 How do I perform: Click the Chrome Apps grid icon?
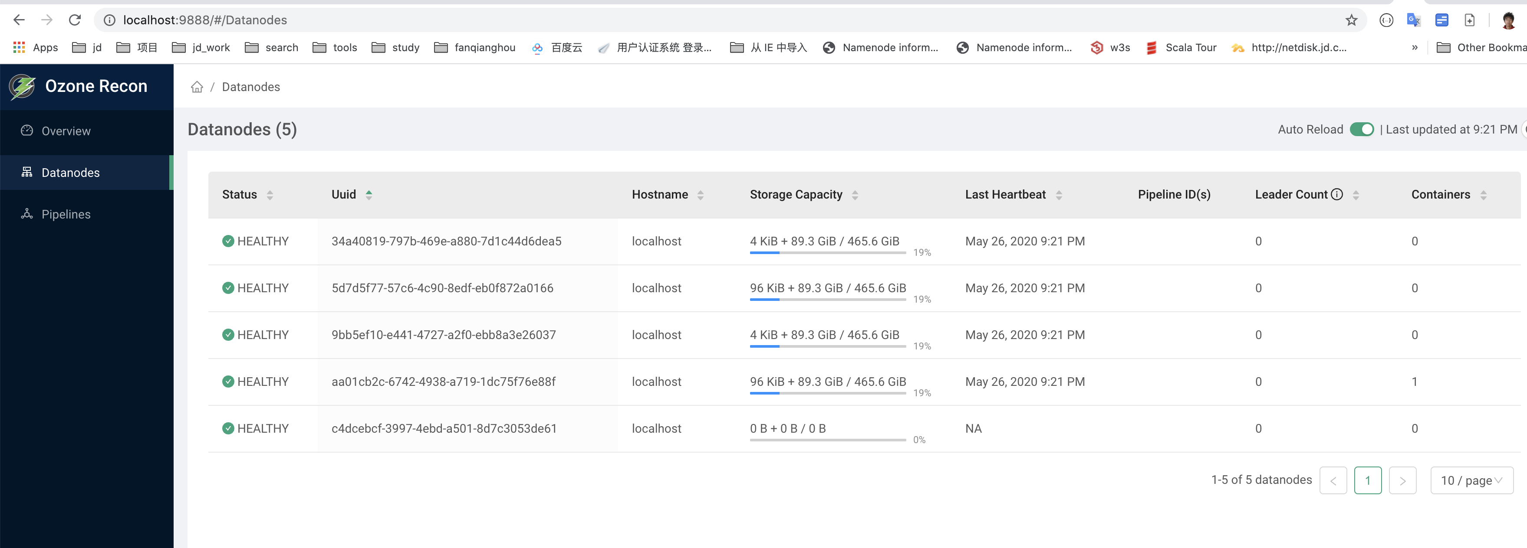[19, 47]
